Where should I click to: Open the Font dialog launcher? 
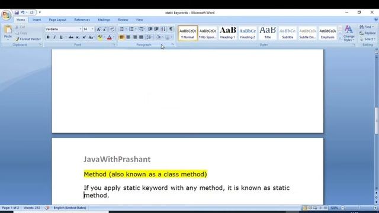(114, 45)
